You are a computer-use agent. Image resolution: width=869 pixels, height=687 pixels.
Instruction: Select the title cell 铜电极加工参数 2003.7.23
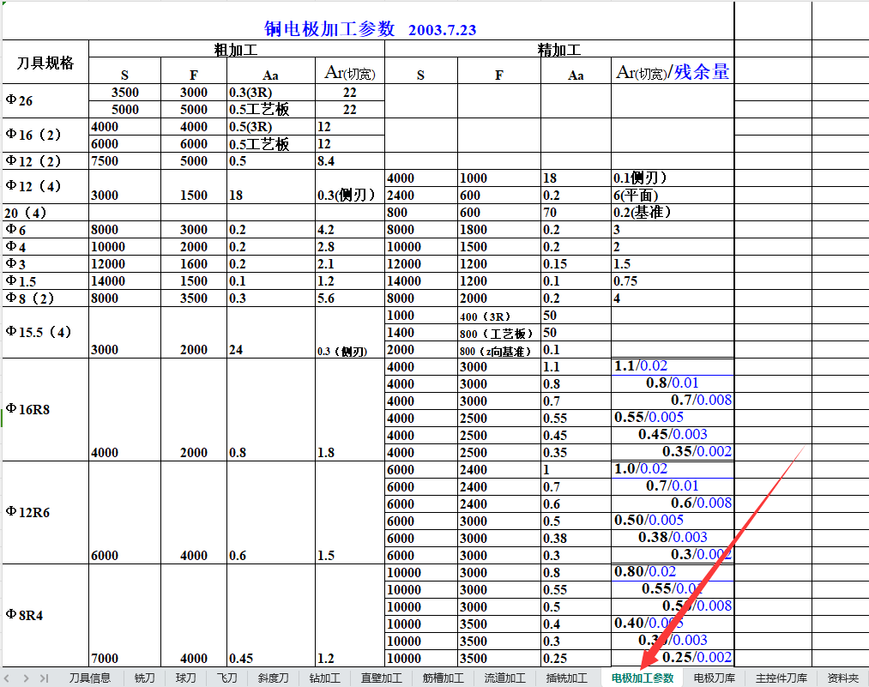[x=368, y=21]
